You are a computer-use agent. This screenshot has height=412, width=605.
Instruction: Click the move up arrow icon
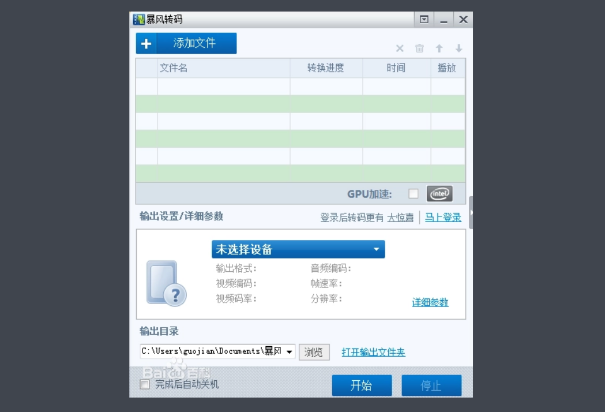pos(439,48)
